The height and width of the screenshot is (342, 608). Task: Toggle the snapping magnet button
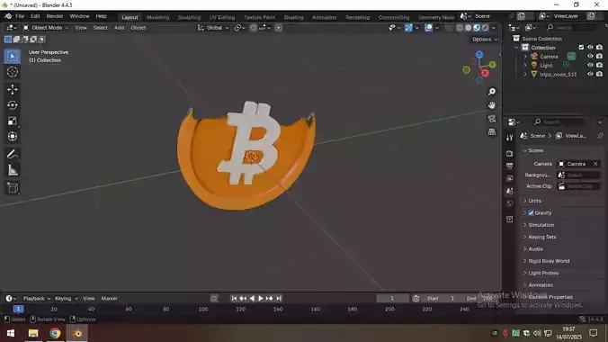pos(254,28)
